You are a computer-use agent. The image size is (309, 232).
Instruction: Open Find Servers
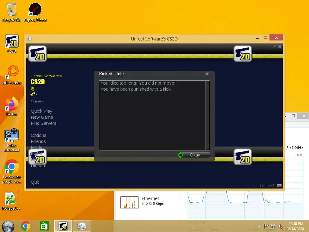[x=43, y=123]
